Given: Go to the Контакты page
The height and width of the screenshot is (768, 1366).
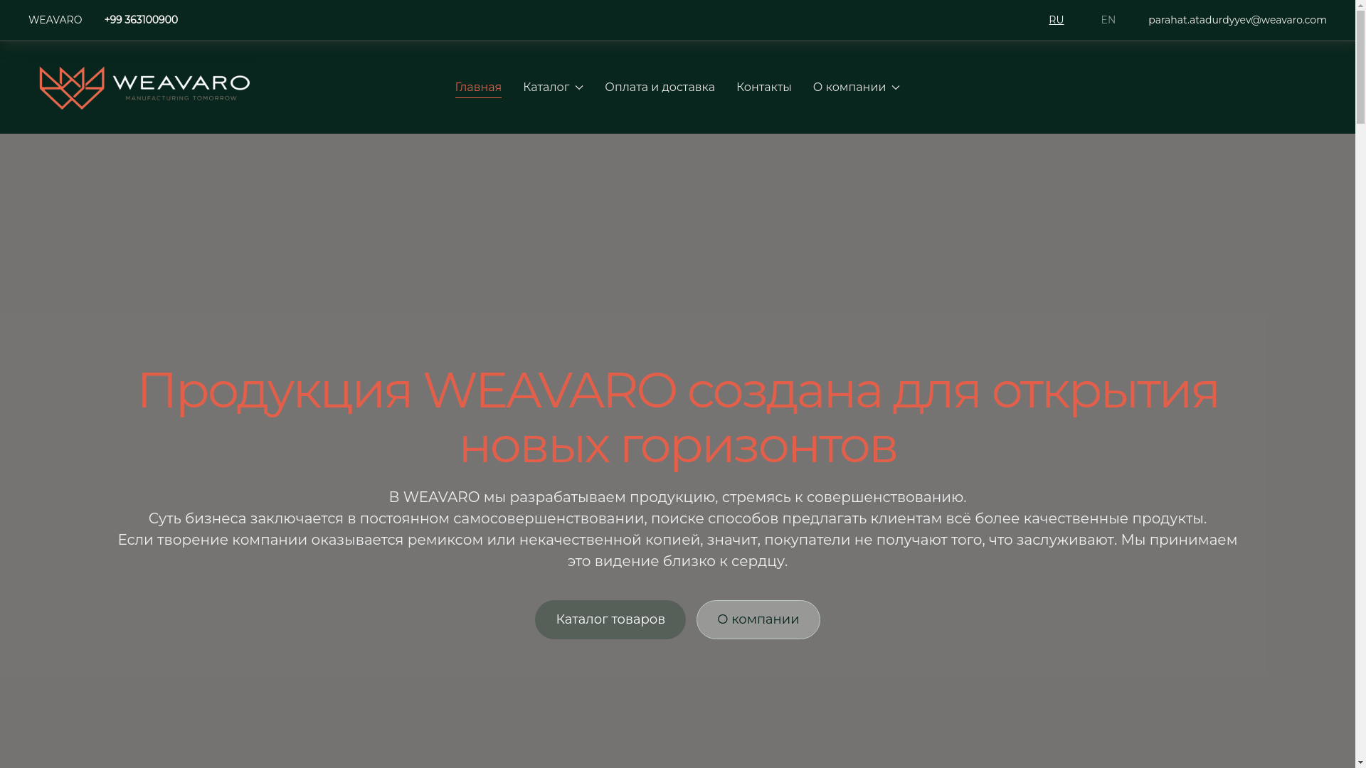Looking at the screenshot, I should pyautogui.click(x=763, y=87).
